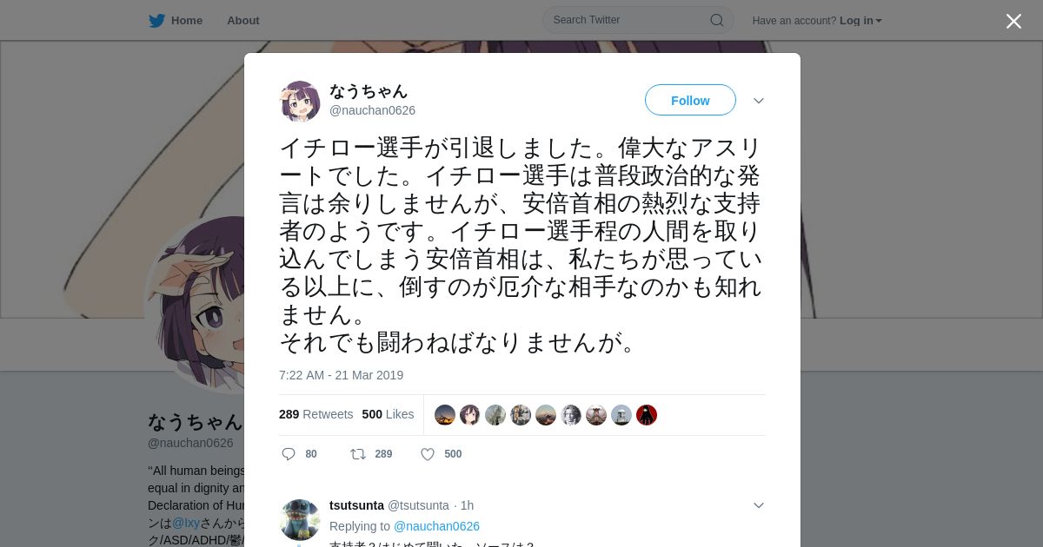Click the Twitter bird logo
The width and height of the screenshot is (1043, 547).
(x=156, y=21)
